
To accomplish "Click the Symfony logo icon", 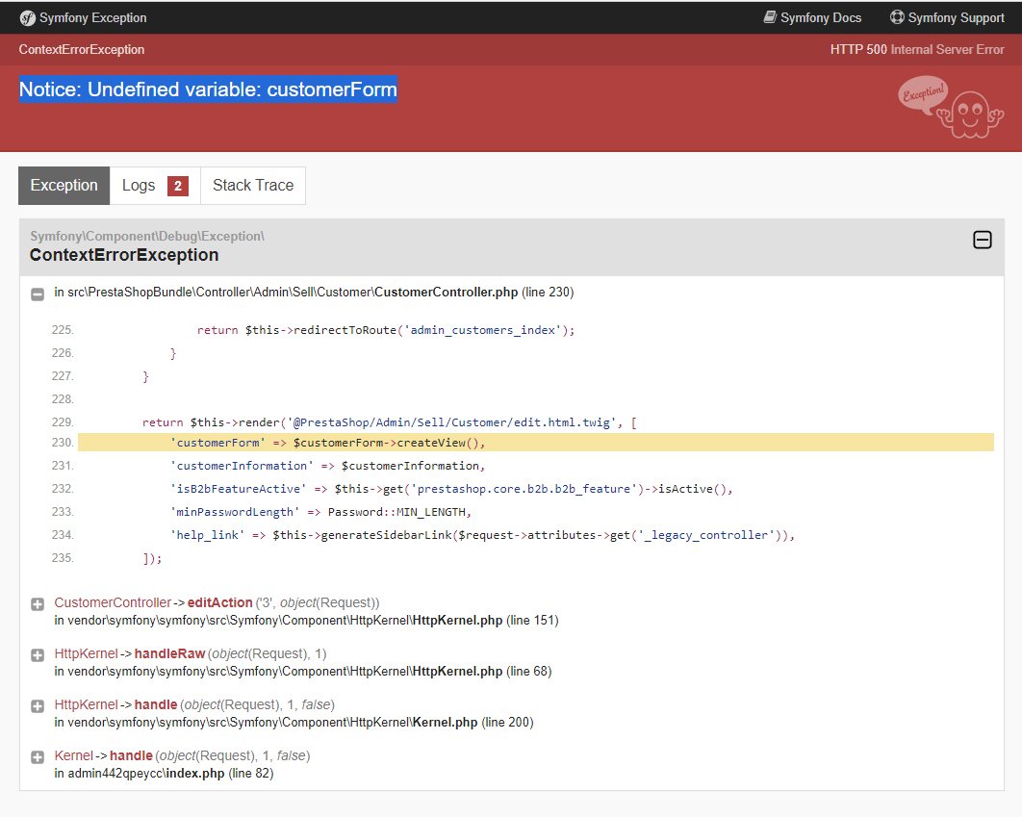I will point(28,17).
